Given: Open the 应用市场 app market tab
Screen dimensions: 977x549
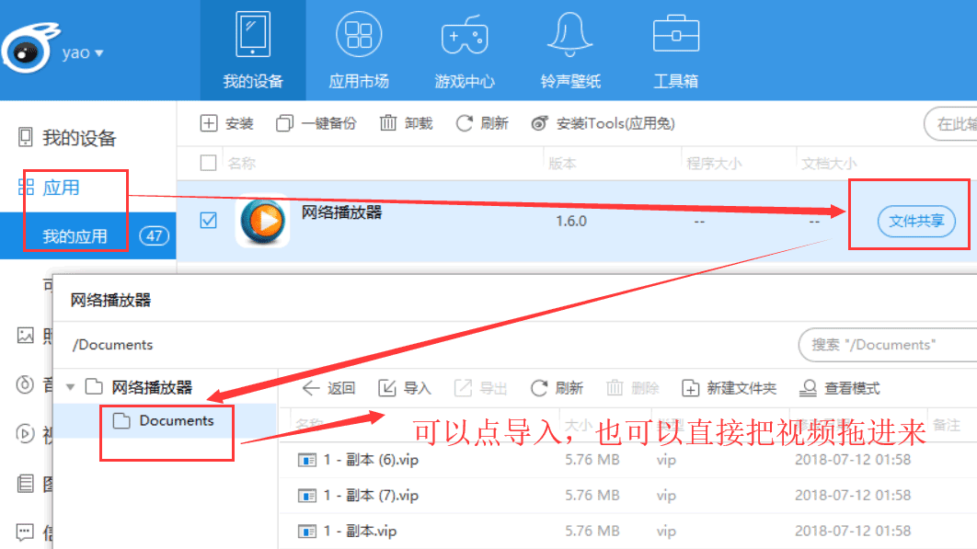Looking at the screenshot, I should (358, 51).
